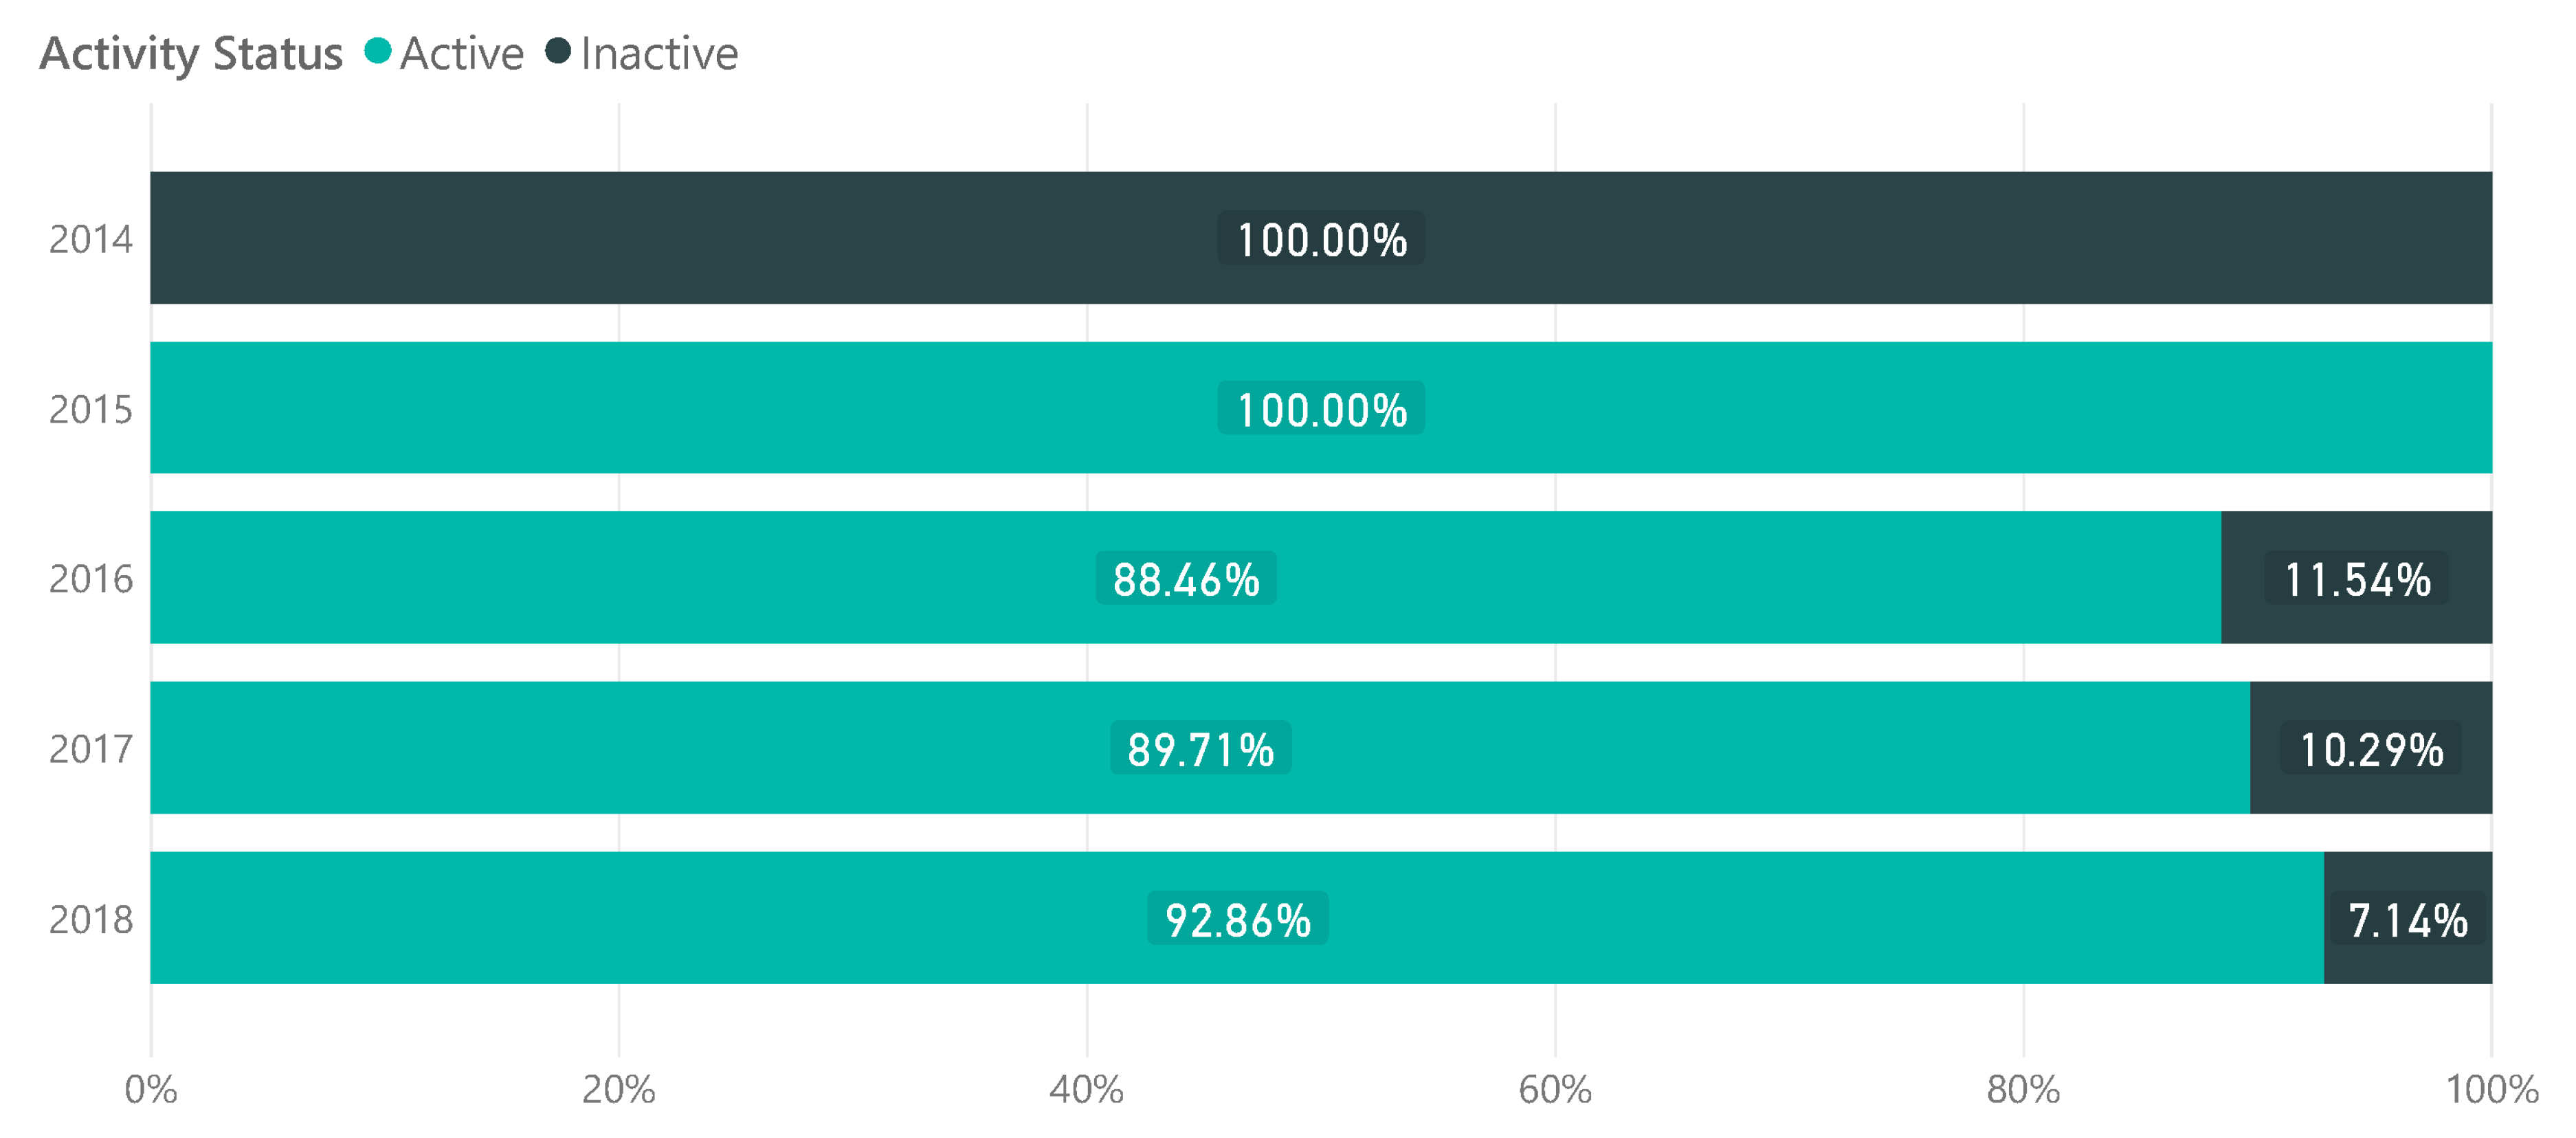Click the 2016 axis category label
Viewport: 2576px width, 1138px height.
click(91, 579)
